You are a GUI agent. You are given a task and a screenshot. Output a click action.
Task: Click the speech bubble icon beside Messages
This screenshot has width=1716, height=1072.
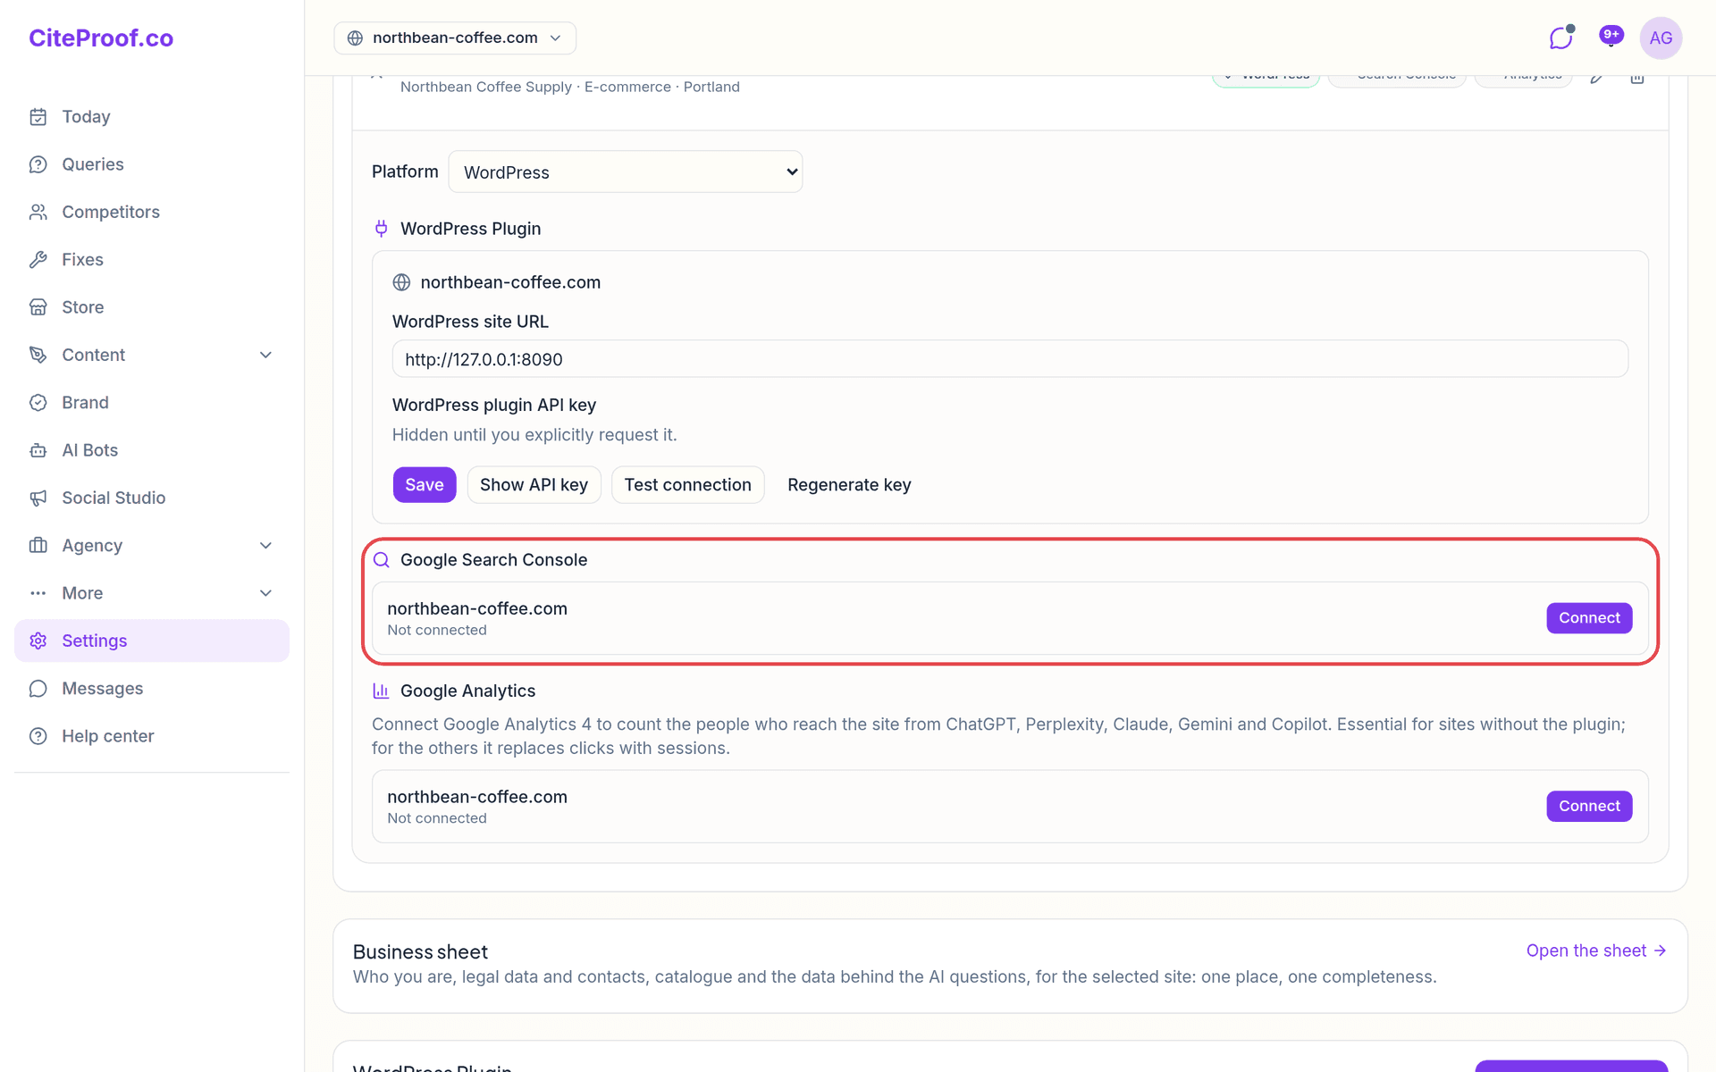pos(38,689)
